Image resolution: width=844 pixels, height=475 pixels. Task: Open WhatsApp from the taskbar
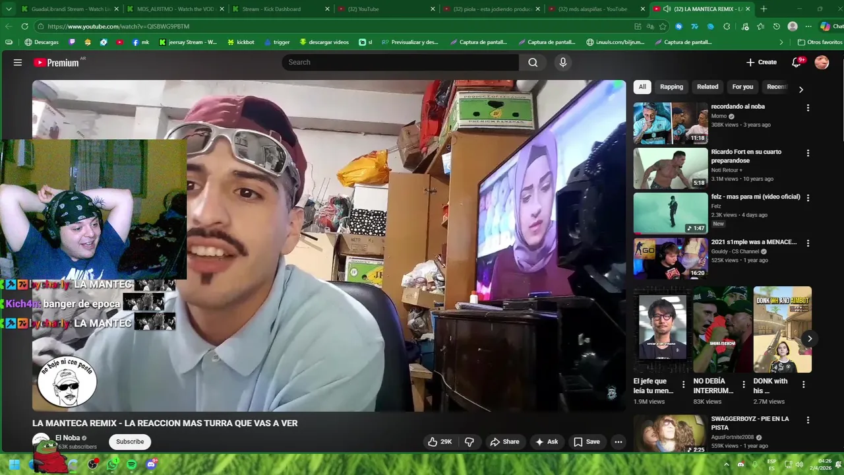pos(112,464)
